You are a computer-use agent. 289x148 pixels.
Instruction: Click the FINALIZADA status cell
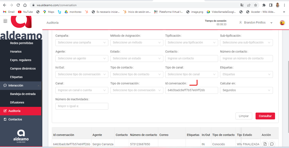coord(251,144)
